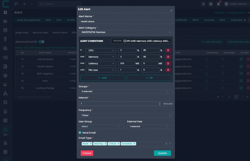Open the User Group Select dropdown
Screen dimensions: 250x161
[x=101, y=127]
